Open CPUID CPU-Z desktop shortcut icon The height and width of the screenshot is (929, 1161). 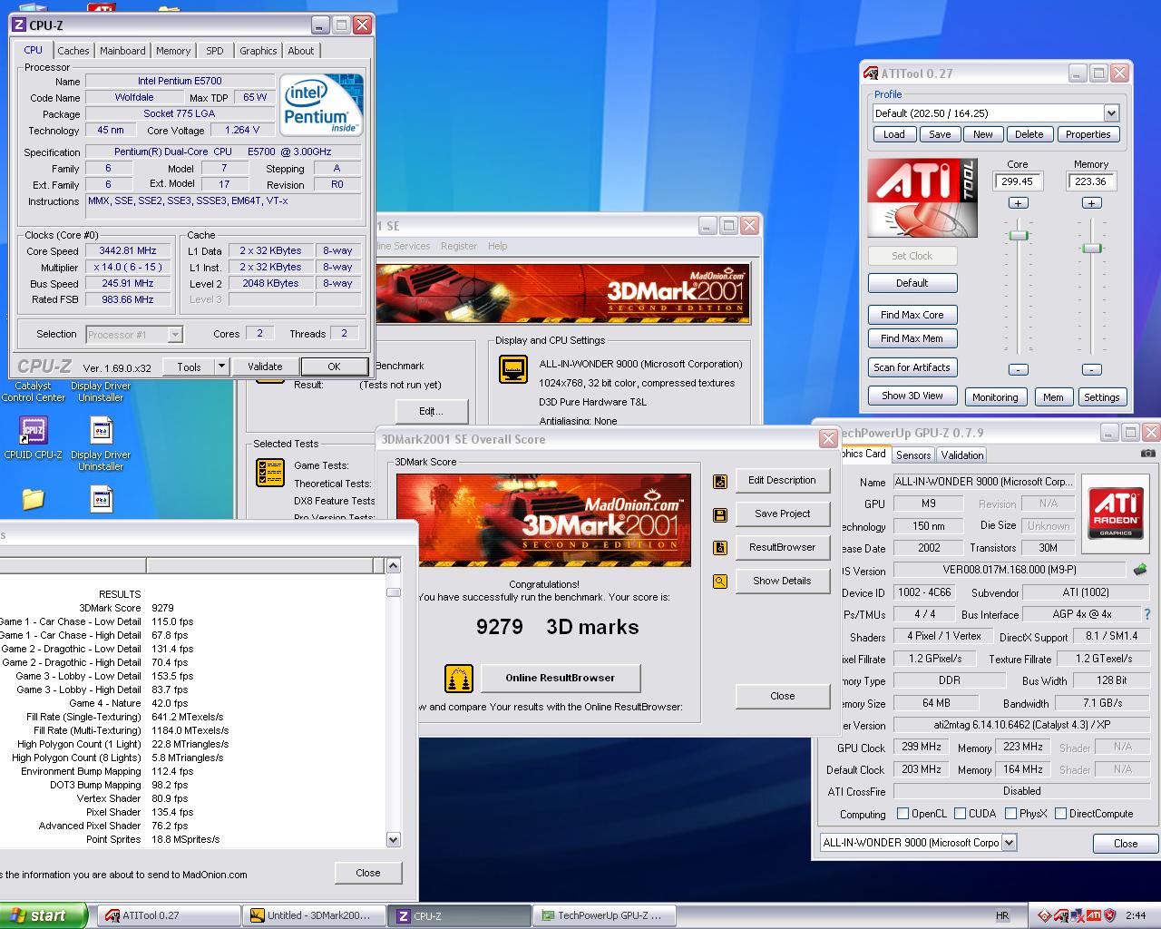point(34,430)
